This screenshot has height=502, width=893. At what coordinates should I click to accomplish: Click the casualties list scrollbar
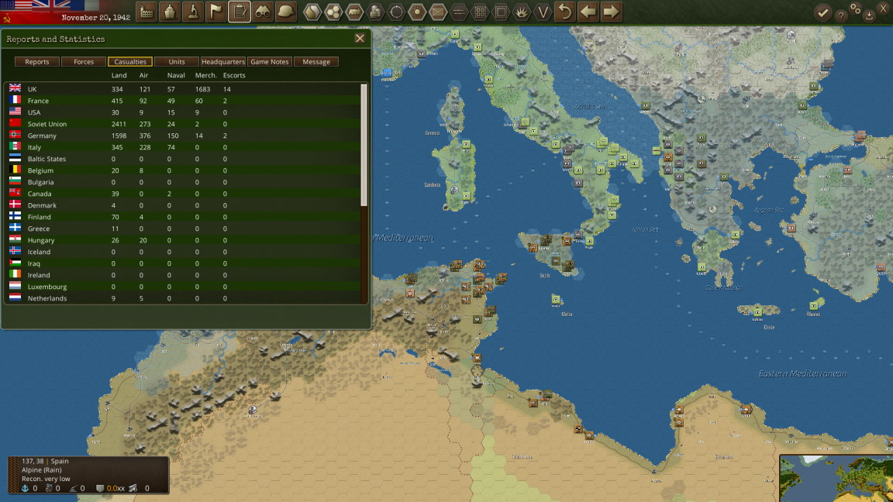(x=364, y=145)
